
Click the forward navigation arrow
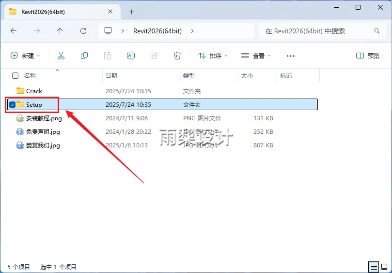point(37,31)
